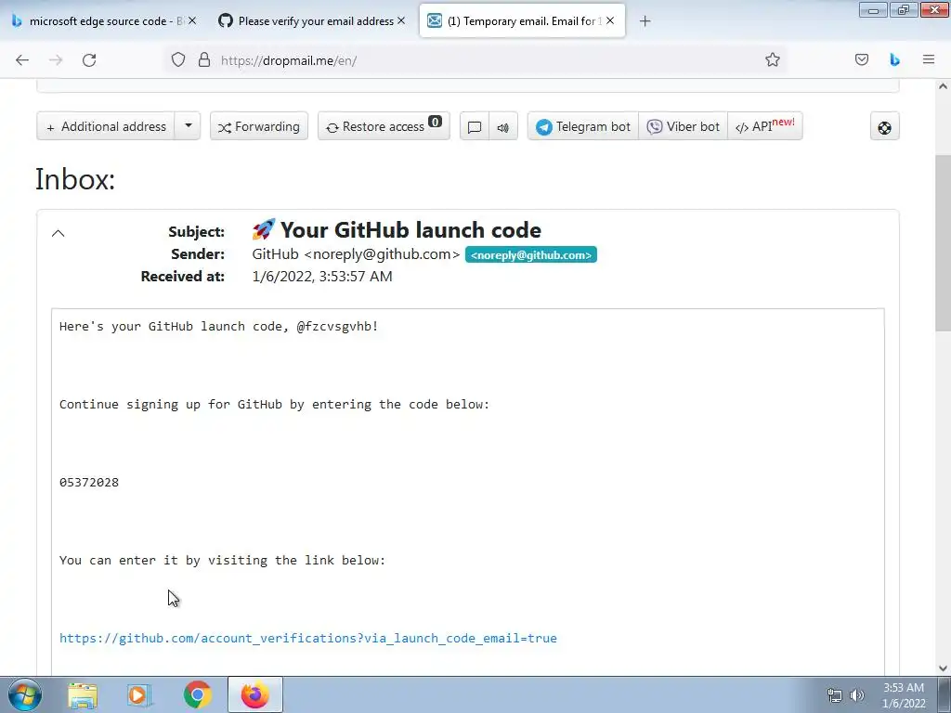Close the Please verify your email tab
The height and width of the screenshot is (713, 951).
tap(401, 20)
